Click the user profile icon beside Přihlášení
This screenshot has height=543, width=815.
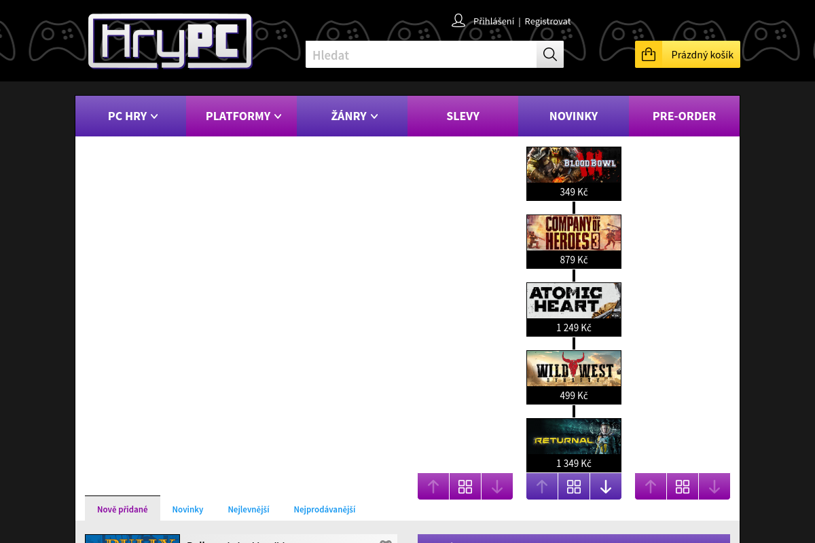[458, 21]
